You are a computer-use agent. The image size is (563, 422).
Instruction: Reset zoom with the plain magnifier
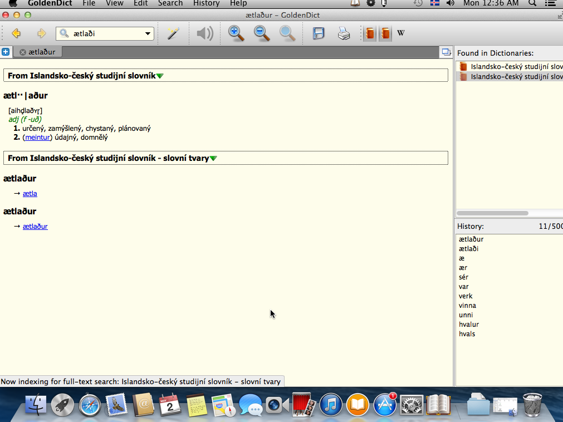point(287,33)
